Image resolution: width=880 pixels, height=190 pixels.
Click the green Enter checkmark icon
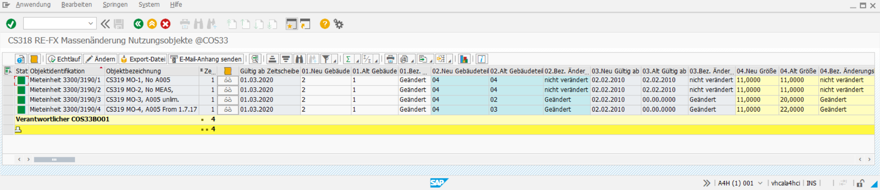(x=11, y=24)
